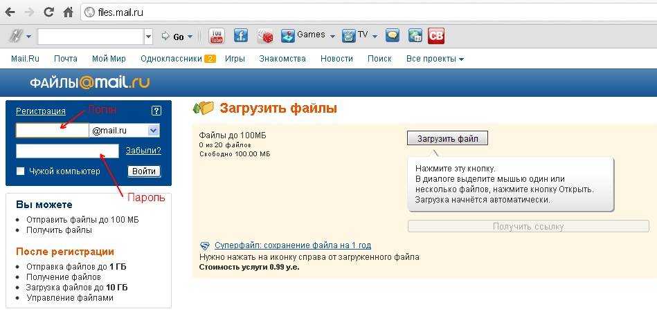
Task: Click the Суперфайл superman shield icon
Action: (205, 245)
